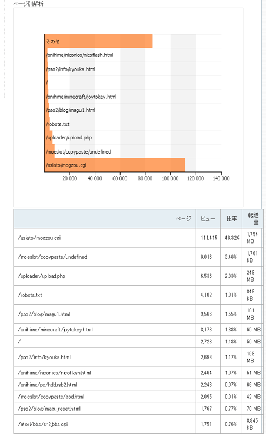The image size is (266, 434).
Task: Click the 転送量 column header
Action: [253, 219]
